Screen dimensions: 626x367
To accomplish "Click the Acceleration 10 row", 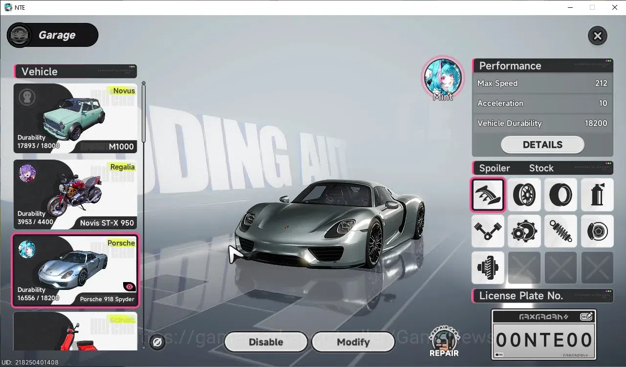I will click(542, 103).
